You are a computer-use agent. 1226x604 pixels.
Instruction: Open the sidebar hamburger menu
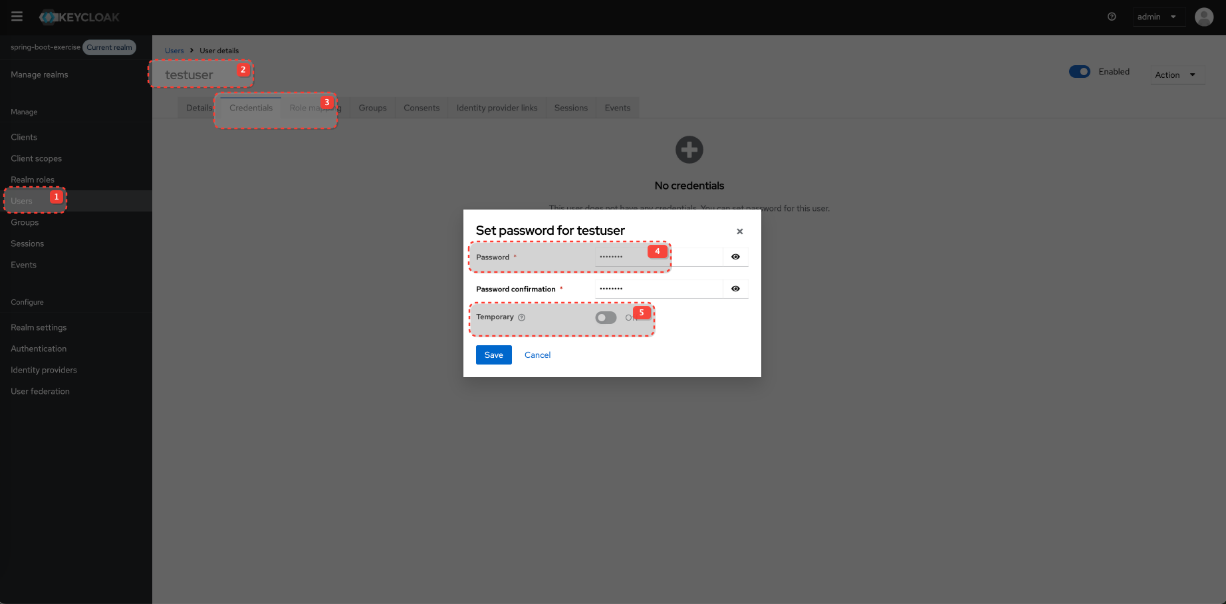[x=17, y=17]
